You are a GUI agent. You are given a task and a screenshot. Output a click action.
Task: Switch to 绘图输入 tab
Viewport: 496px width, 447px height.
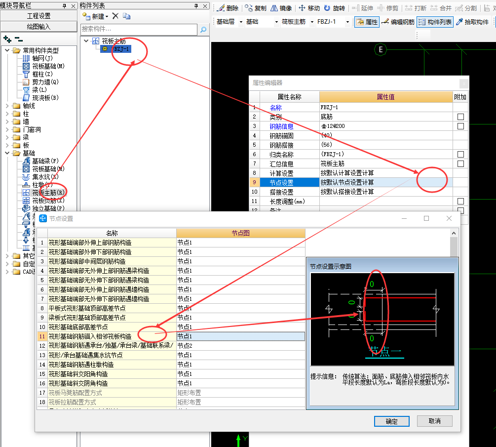click(x=38, y=27)
